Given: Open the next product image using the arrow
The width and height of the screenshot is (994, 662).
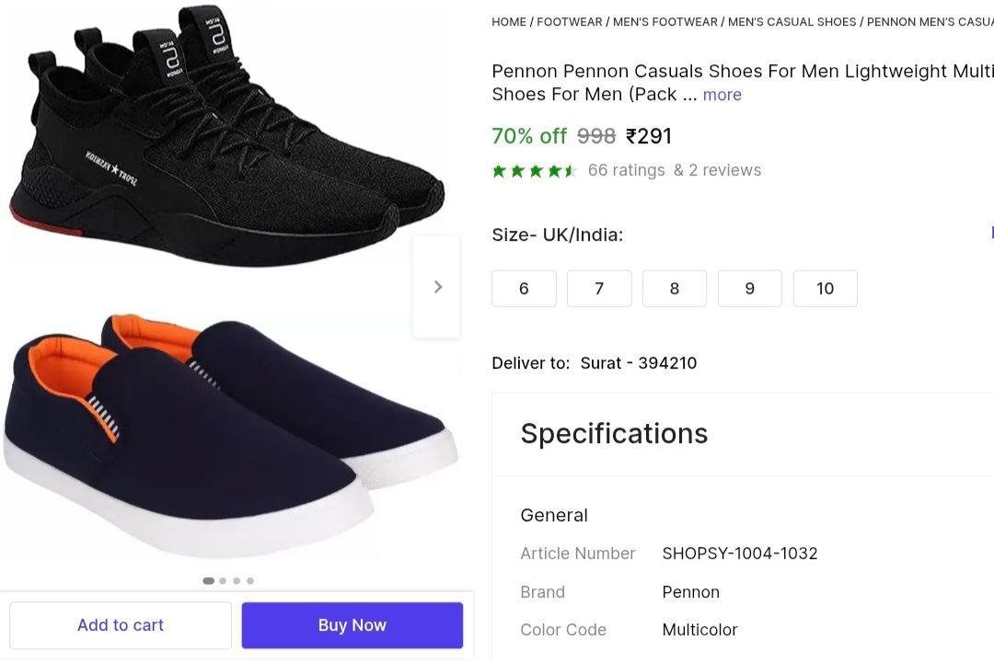Looking at the screenshot, I should [x=437, y=286].
